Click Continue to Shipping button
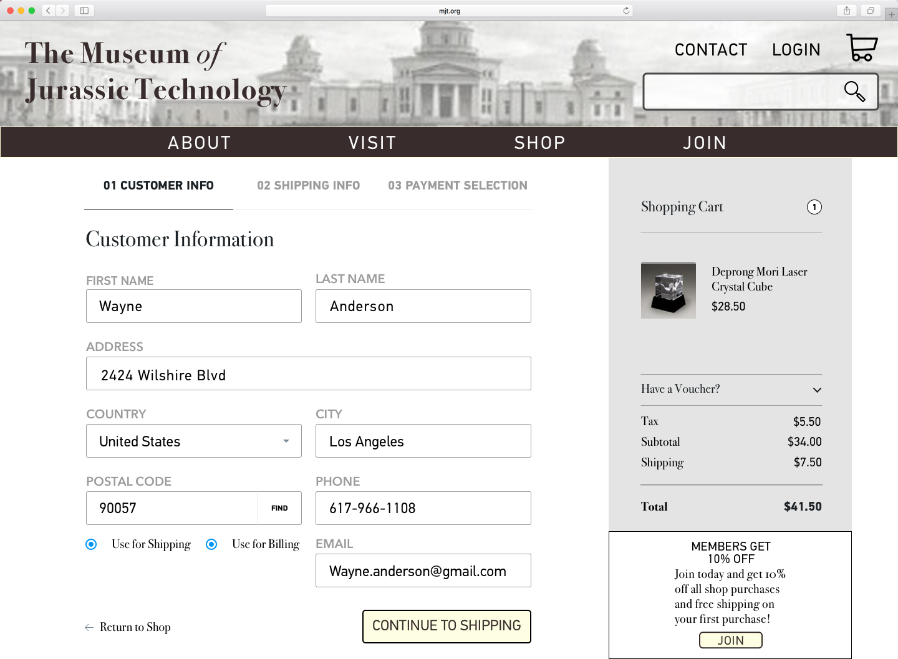This screenshot has width=898, height=659. click(447, 626)
